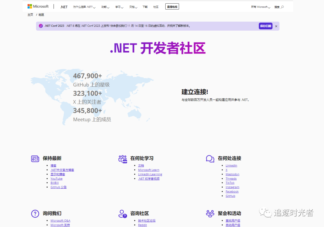Viewport: 324px width, 227px height.
Task: Select the .NET logo in the navbar
Action: pos(63,7)
